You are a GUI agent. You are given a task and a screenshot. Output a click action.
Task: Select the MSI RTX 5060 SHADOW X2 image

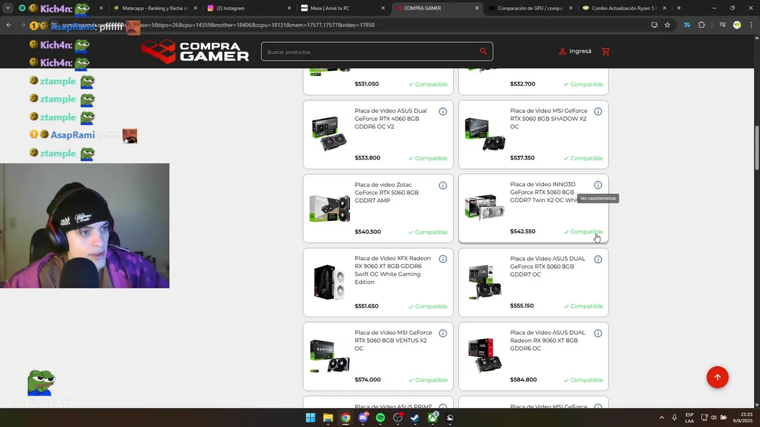484,134
